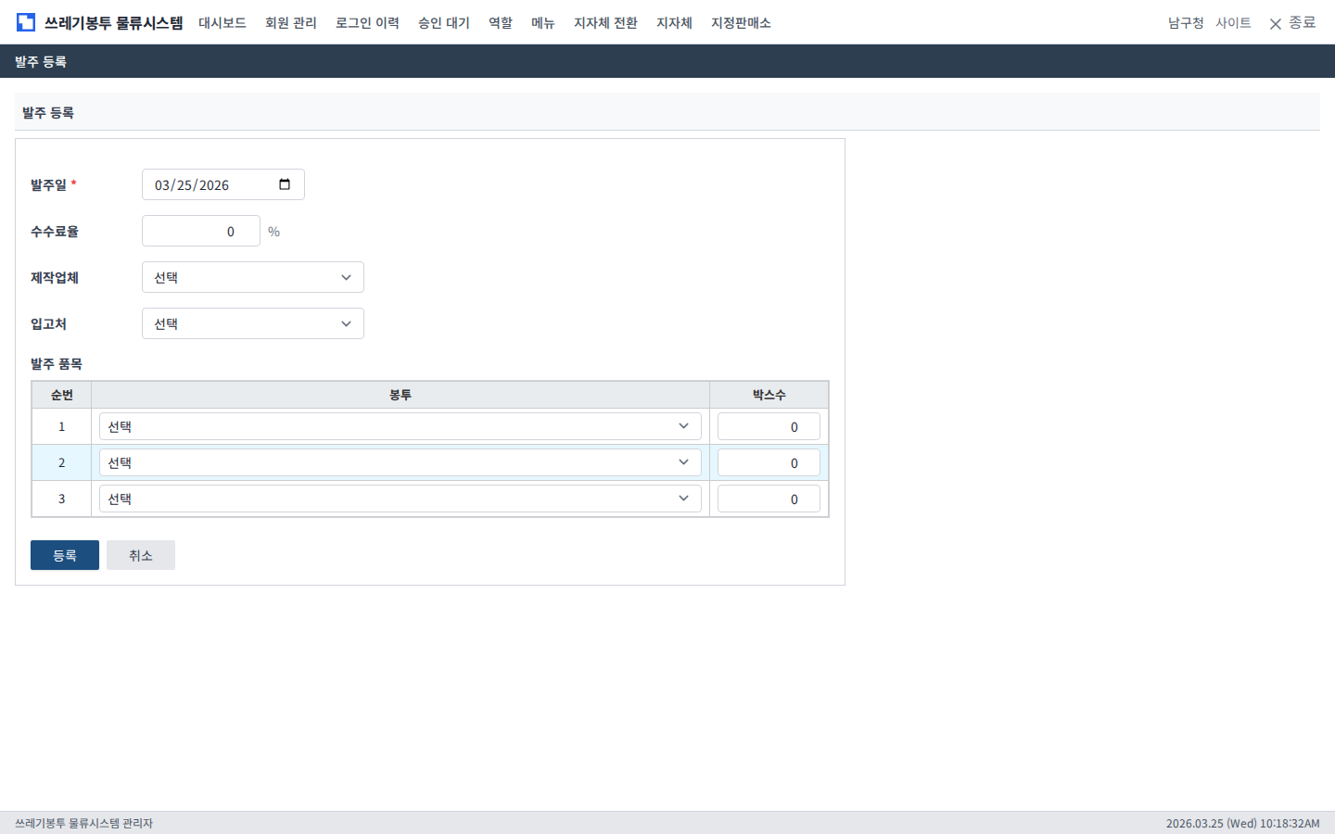Focus the 박스수 input in row 1
The width and height of the screenshot is (1335, 834).
pos(769,426)
